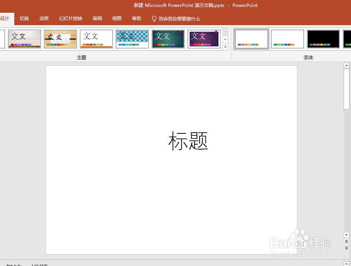Open the 视图 ribbon tab
Image resolution: width=351 pixels, height=266 pixels.
pyautogui.click(x=117, y=19)
